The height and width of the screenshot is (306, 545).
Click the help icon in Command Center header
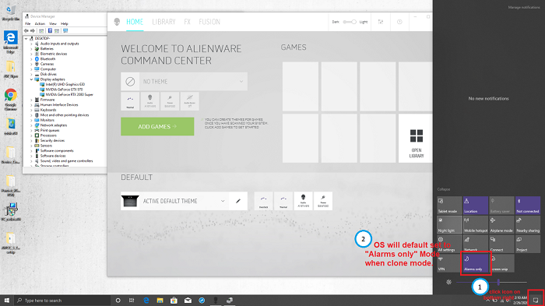click(399, 22)
